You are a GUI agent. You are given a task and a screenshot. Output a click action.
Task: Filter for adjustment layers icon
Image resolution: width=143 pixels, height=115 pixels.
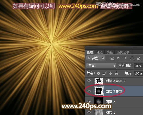(x=119, y=58)
